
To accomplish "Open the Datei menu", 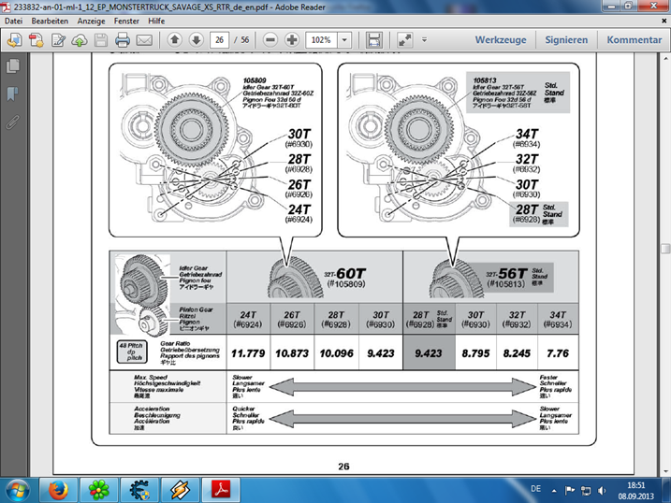I will (15, 20).
